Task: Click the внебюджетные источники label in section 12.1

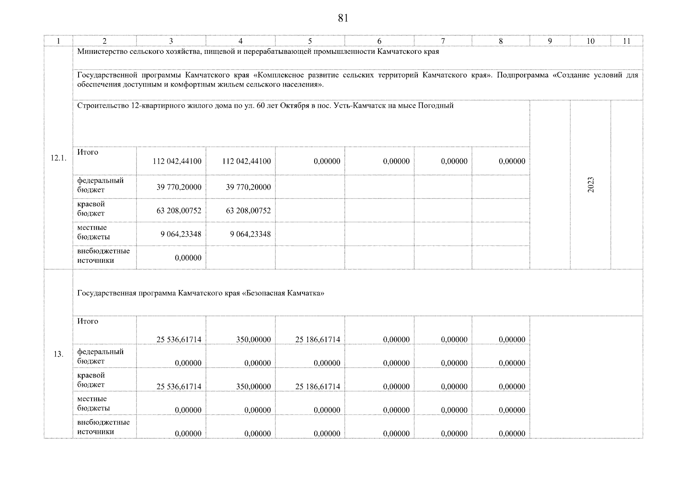Action: pyautogui.click(x=103, y=256)
